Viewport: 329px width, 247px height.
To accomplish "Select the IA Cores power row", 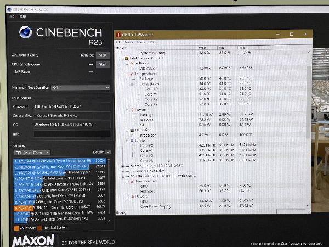I will point(212,120).
